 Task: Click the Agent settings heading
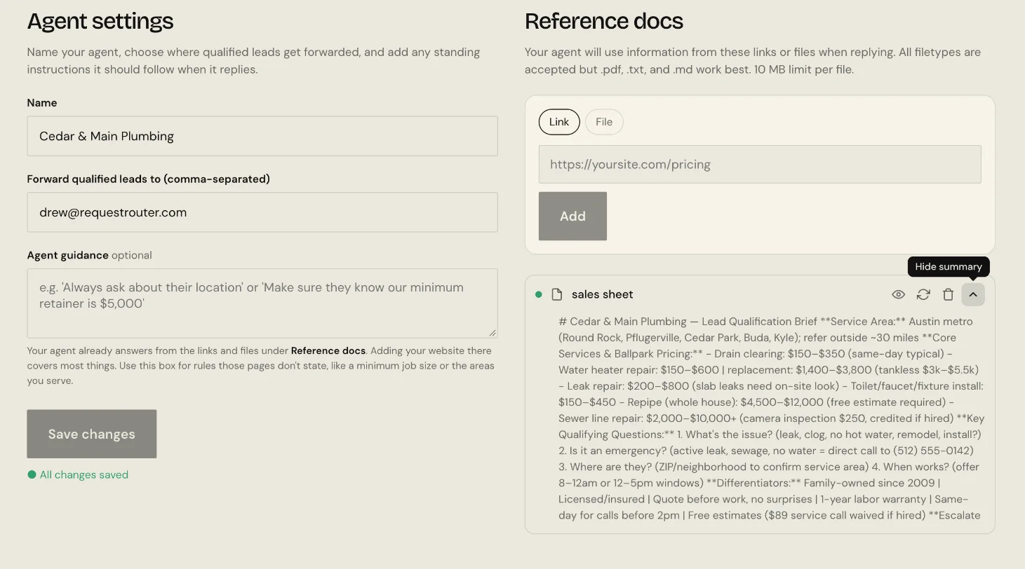tap(100, 21)
